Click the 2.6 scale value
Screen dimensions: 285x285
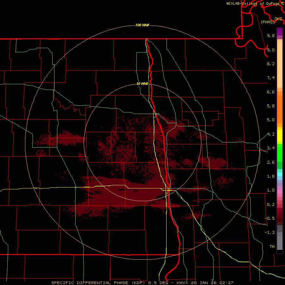tap(271, 162)
